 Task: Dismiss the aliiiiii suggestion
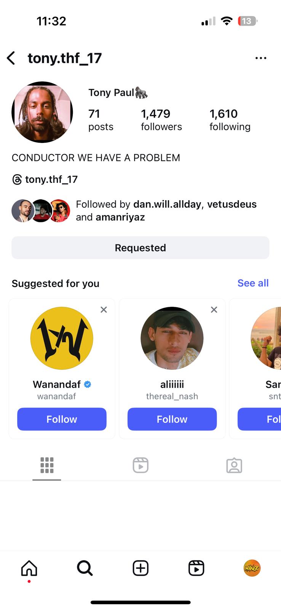coord(214,310)
